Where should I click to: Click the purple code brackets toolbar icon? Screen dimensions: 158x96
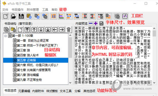(125, 16)
